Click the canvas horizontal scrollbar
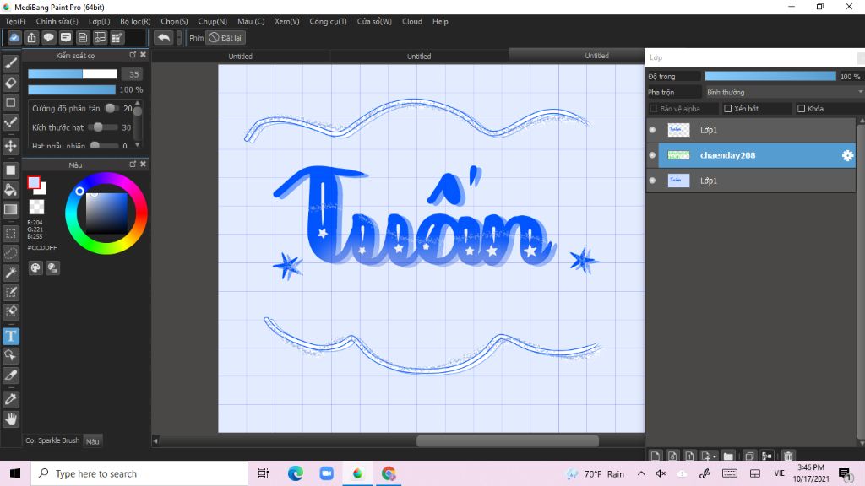The height and width of the screenshot is (486, 865). pyautogui.click(x=508, y=440)
